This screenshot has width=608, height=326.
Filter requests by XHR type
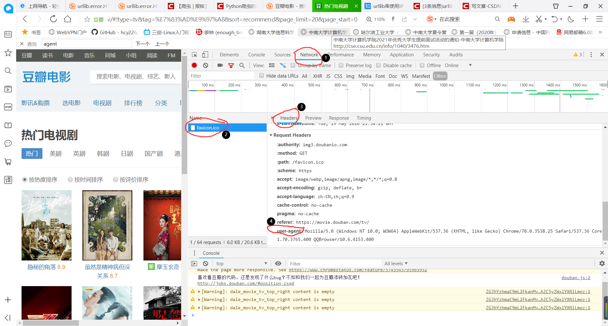click(317, 76)
